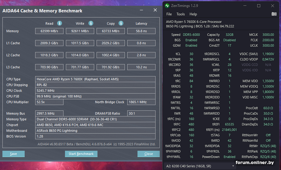Click the ZenTimings logo in title bar
The height and width of the screenshot is (170, 281).
coord(168,6)
